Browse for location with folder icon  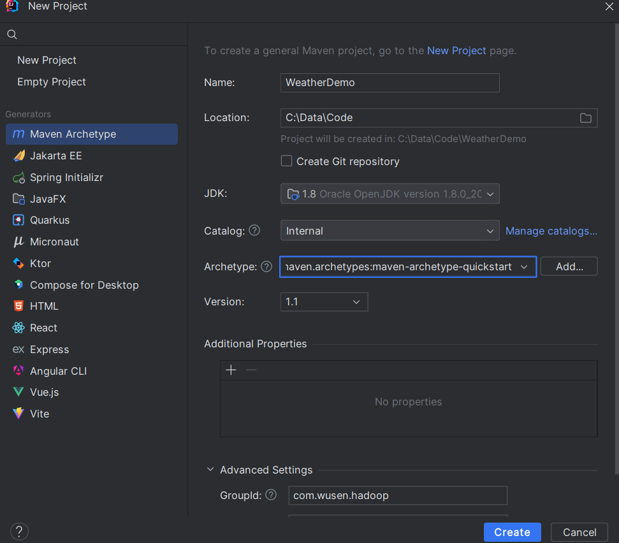tap(585, 118)
